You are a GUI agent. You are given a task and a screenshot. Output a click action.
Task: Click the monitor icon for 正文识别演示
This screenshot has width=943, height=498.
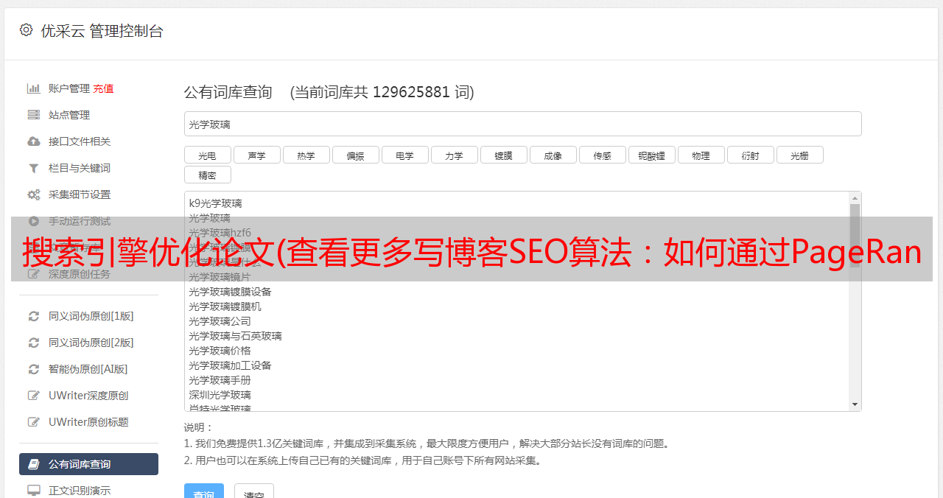tap(33, 491)
